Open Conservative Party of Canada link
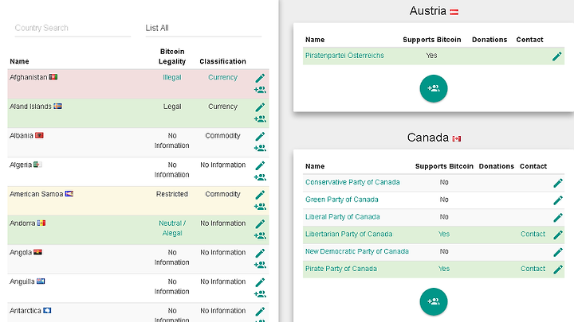 (352, 182)
